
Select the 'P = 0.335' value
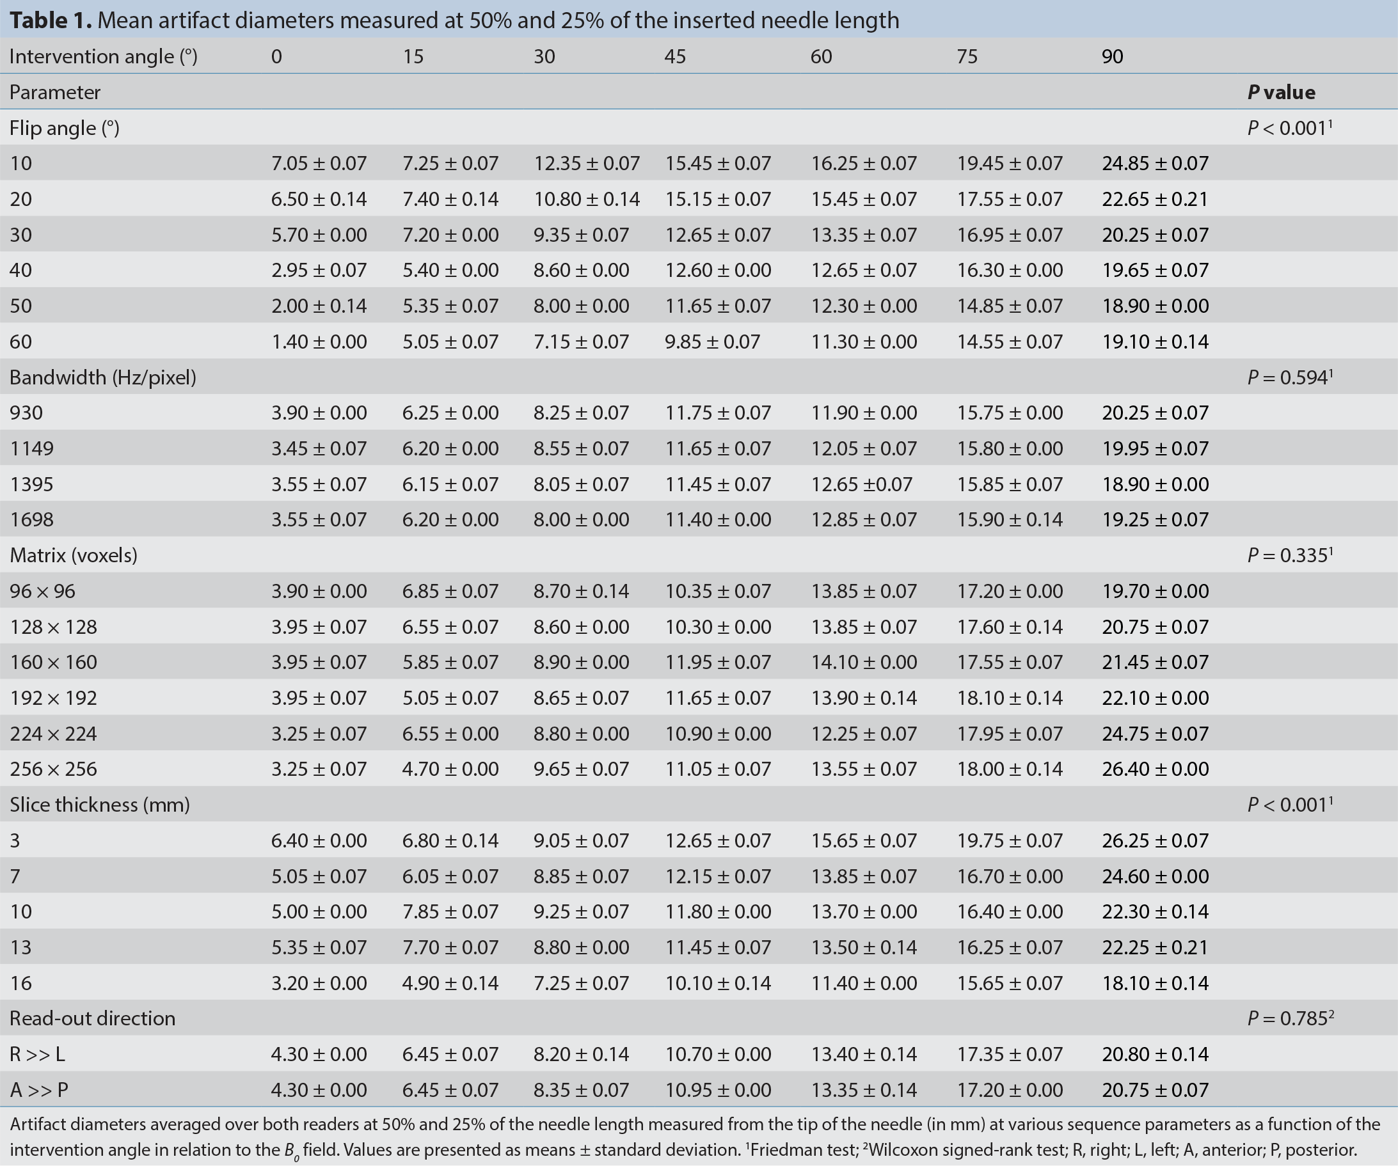click(1290, 556)
